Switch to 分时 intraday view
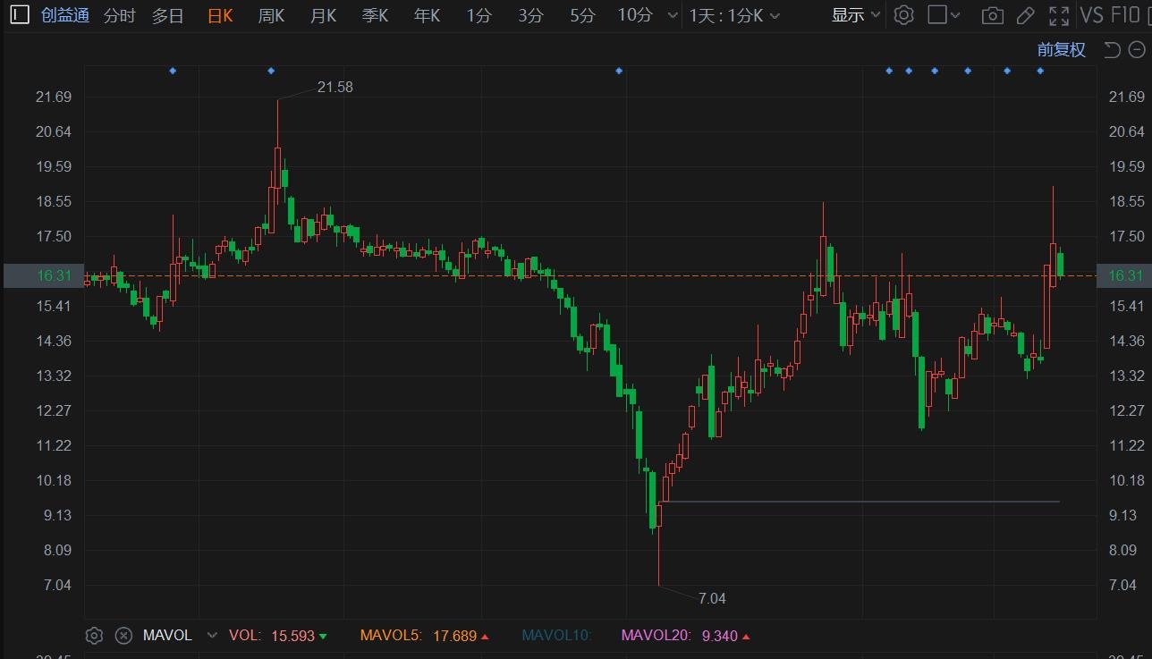The width and height of the screenshot is (1152, 659). point(120,15)
